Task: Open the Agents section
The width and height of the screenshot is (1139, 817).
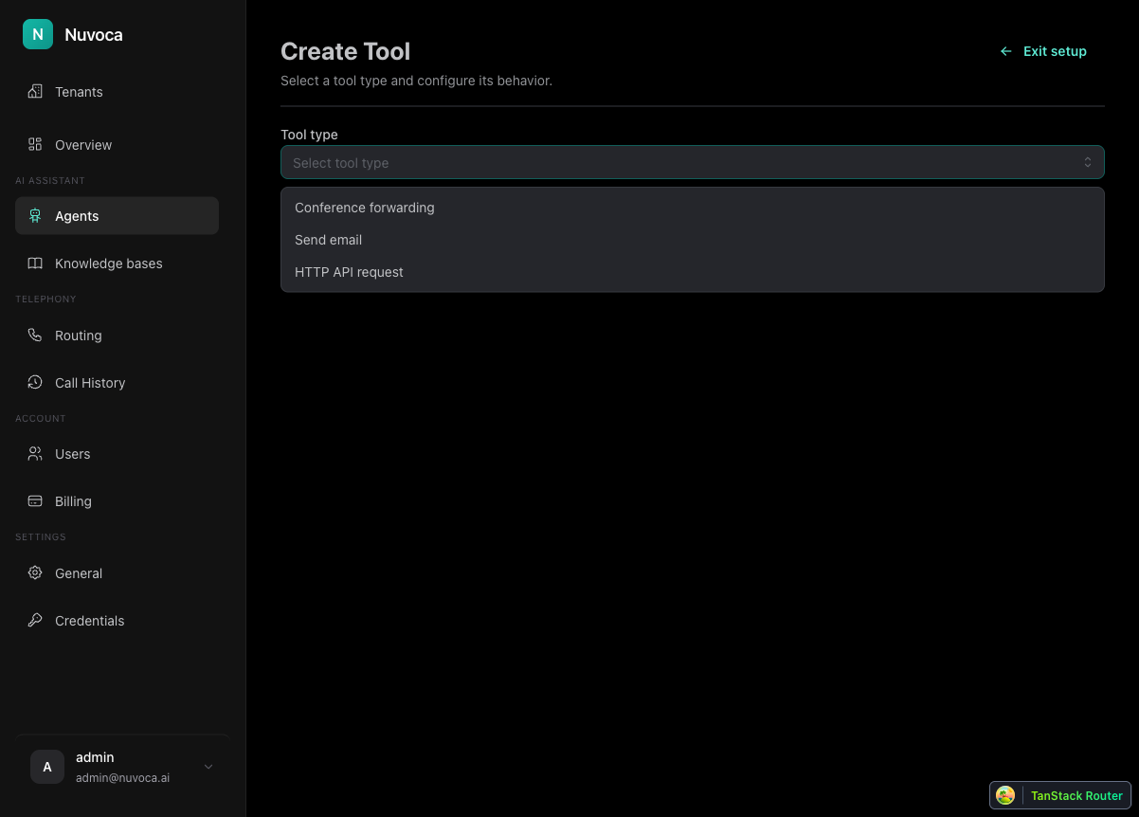Action: coord(117,216)
